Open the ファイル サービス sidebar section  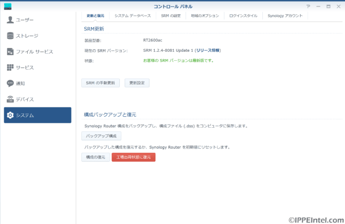(38, 51)
